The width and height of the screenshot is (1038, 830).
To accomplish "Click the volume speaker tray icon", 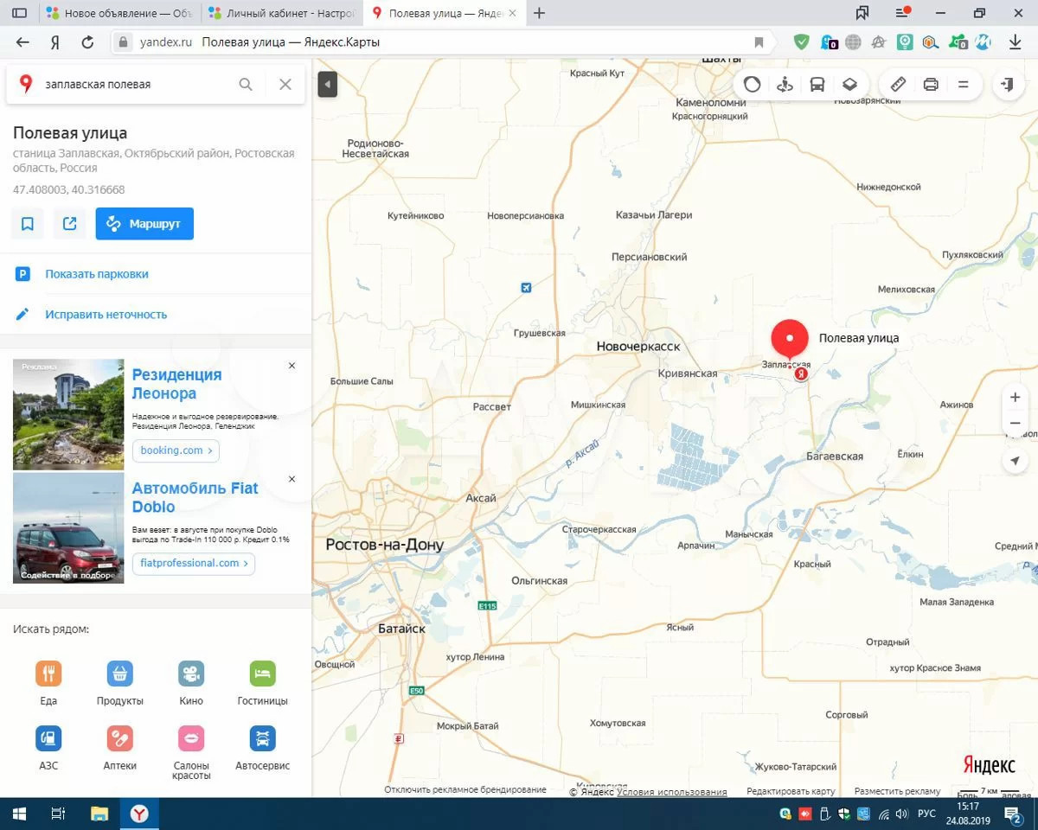I will coord(902,814).
